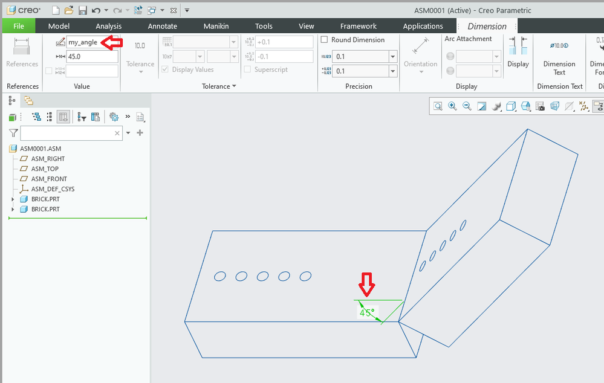Click the Zoom Out magnifier icon

tap(467, 106)
